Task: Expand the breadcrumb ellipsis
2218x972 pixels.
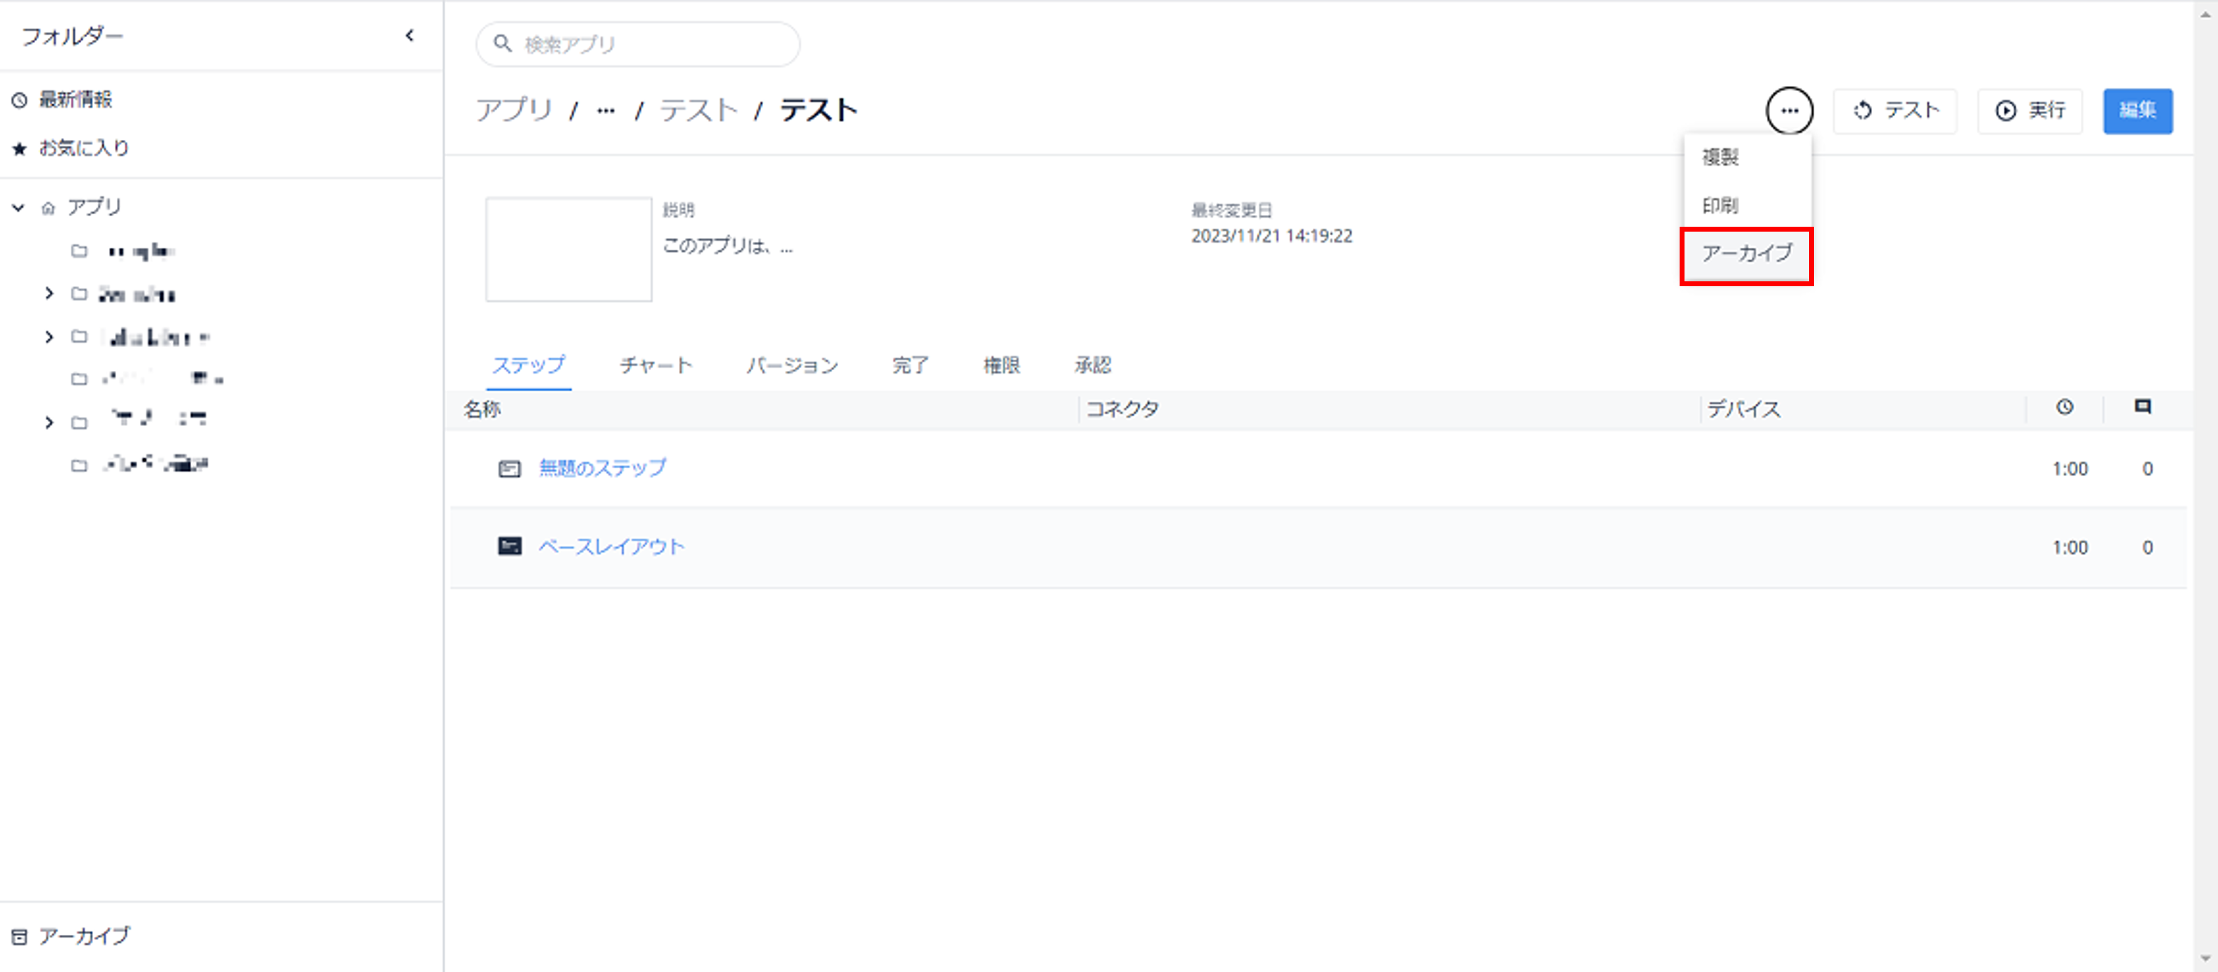Action: pyautogui.click(x=606, y=111)
